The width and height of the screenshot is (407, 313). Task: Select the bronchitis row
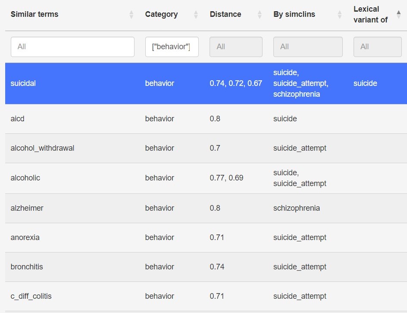pos(27,267)
